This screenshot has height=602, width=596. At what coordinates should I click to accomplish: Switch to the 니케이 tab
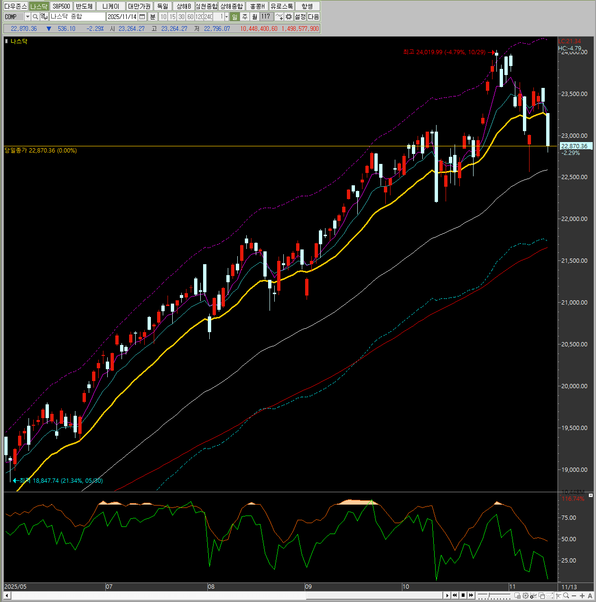[x=111, y=6]
